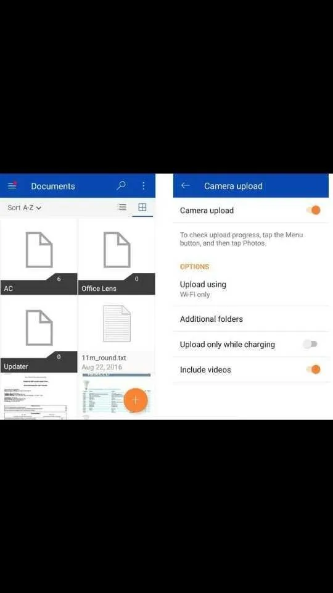Turn off the Camera upload switch

click(x=313, y=210)
